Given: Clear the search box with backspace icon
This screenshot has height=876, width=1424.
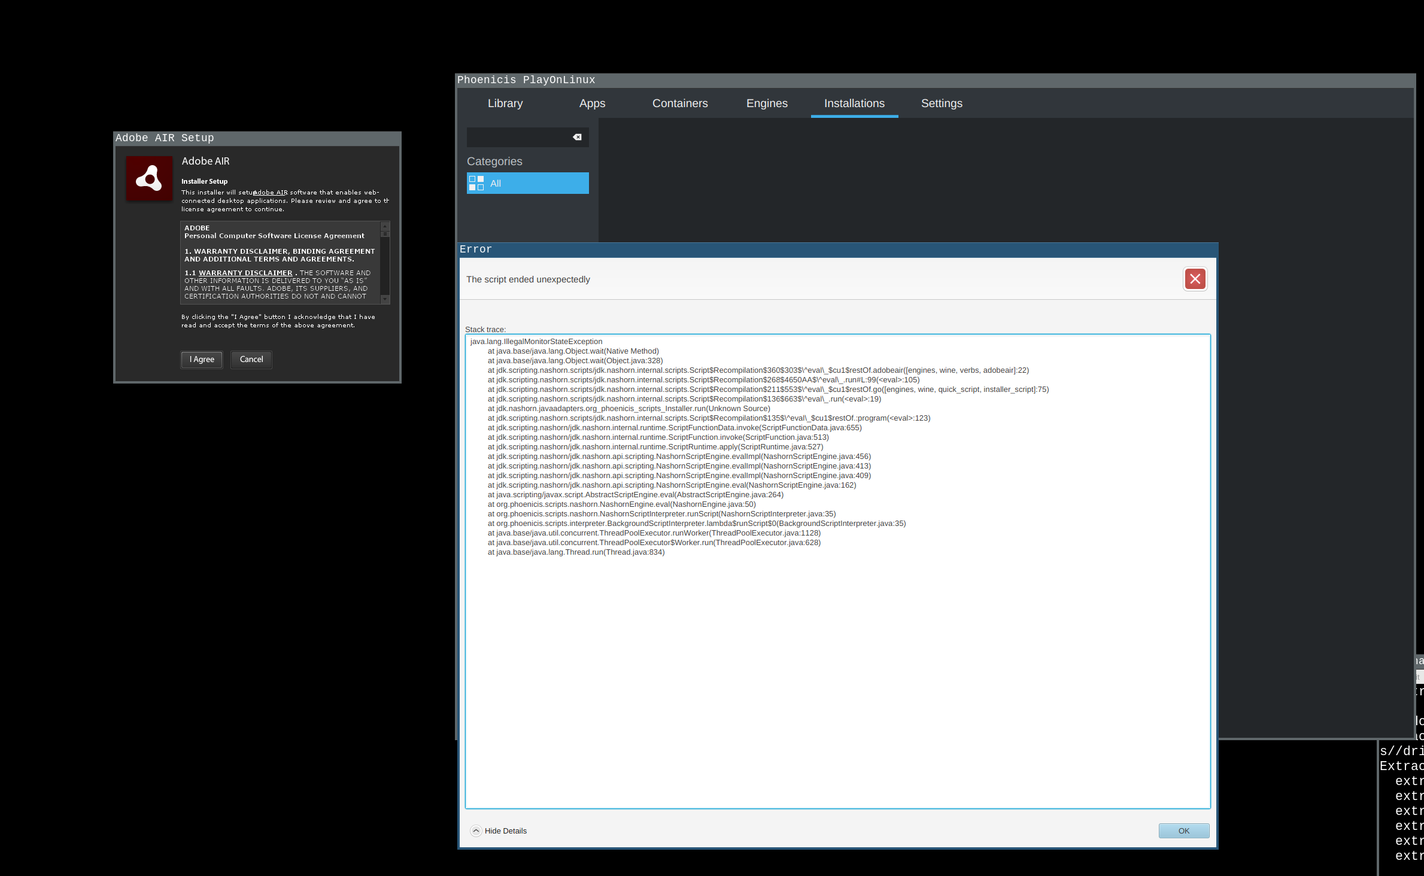Looking at the screenshot, I should 577,137.
